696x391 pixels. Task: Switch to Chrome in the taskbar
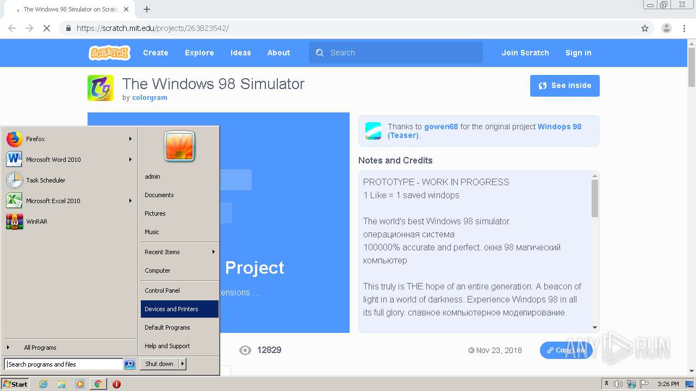point(98,384)
